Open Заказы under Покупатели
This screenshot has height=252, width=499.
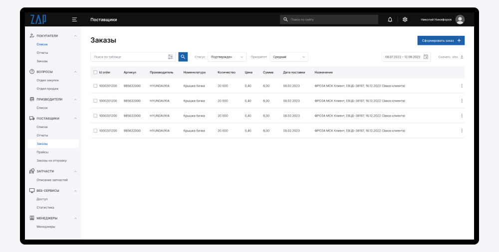click(42, 61)
